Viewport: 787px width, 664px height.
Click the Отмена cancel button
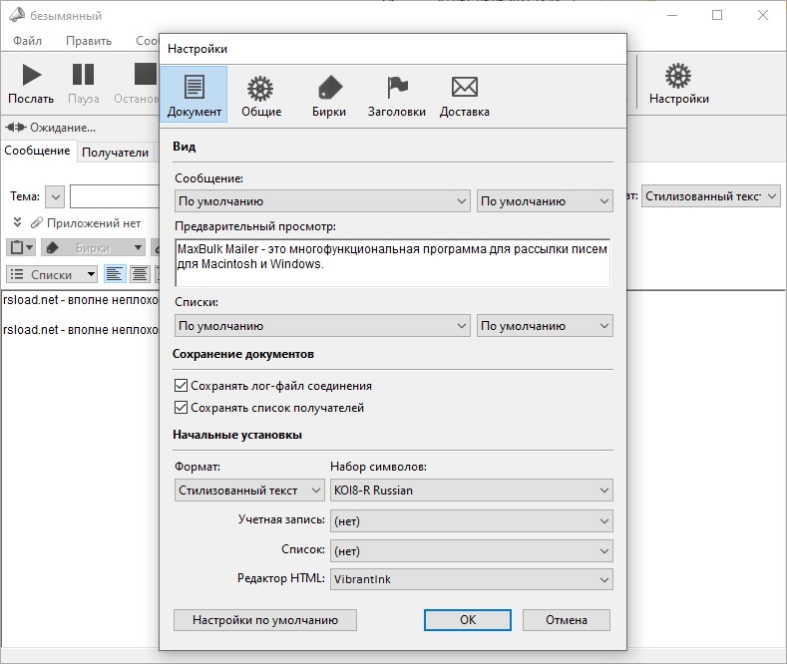[567, 620]
